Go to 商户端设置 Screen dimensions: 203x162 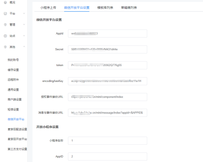click(15, 100)
